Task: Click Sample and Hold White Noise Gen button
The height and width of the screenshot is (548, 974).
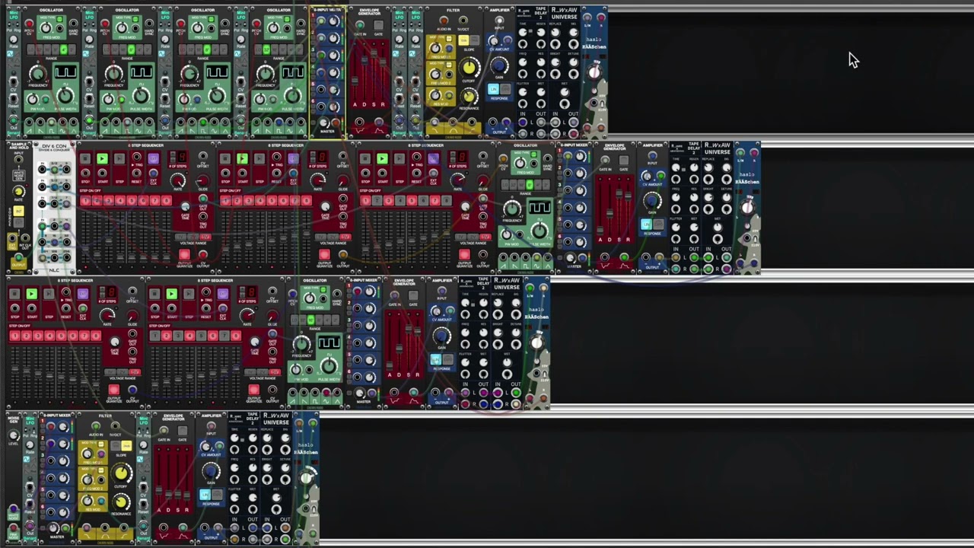Action: tap(18, 177)
